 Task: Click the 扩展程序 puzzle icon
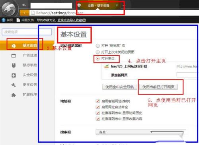pyautogui.click(x=14, y=95)
